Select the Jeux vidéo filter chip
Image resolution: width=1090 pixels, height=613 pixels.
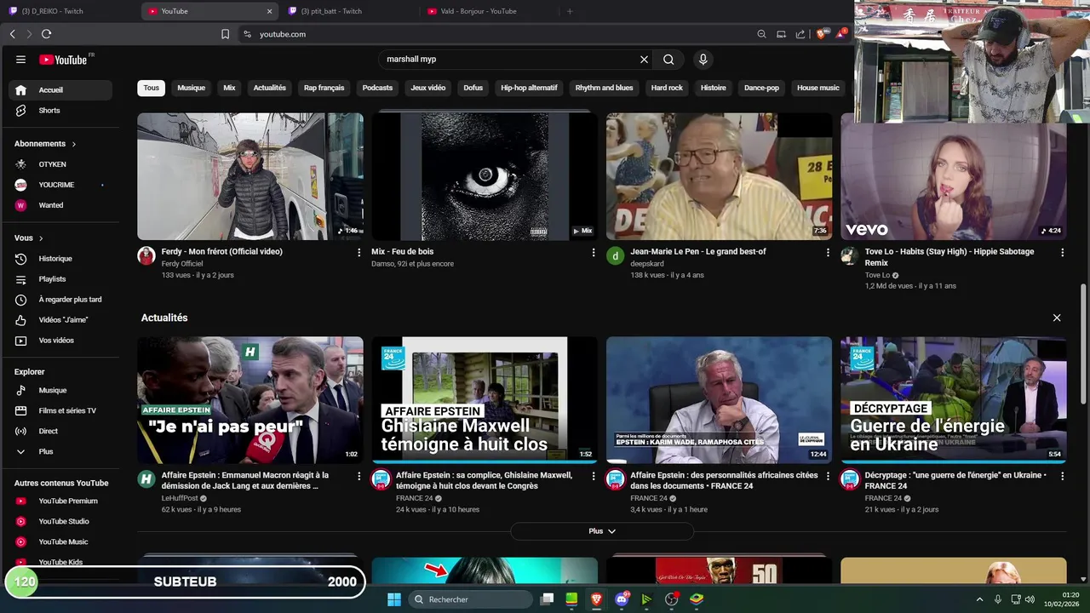tap(428, 88)
